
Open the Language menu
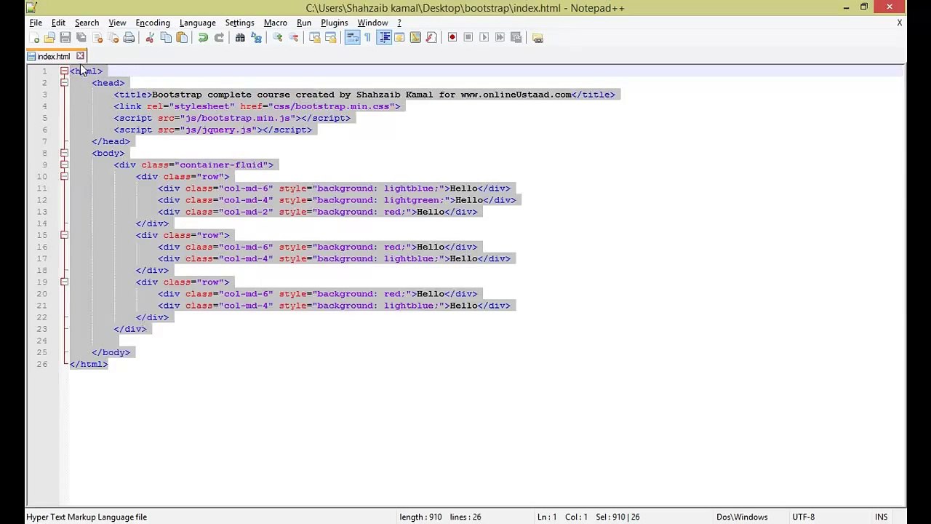pos(198,23)
